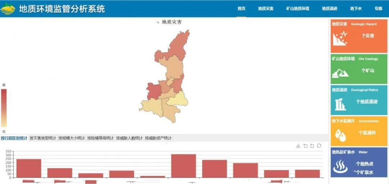Switch to the 按险情等级统计 tab
Viewport: 389px width, 184px height.
[100, 138]
